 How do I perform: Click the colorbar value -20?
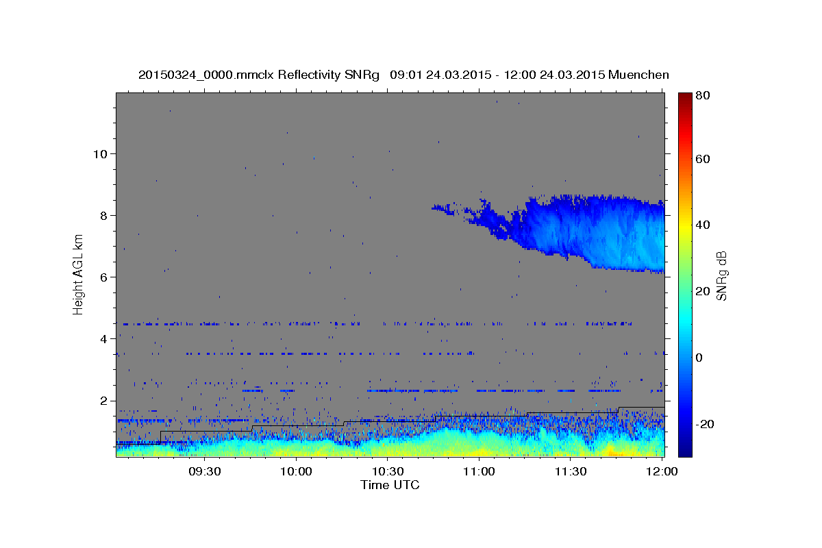(703, 424)
